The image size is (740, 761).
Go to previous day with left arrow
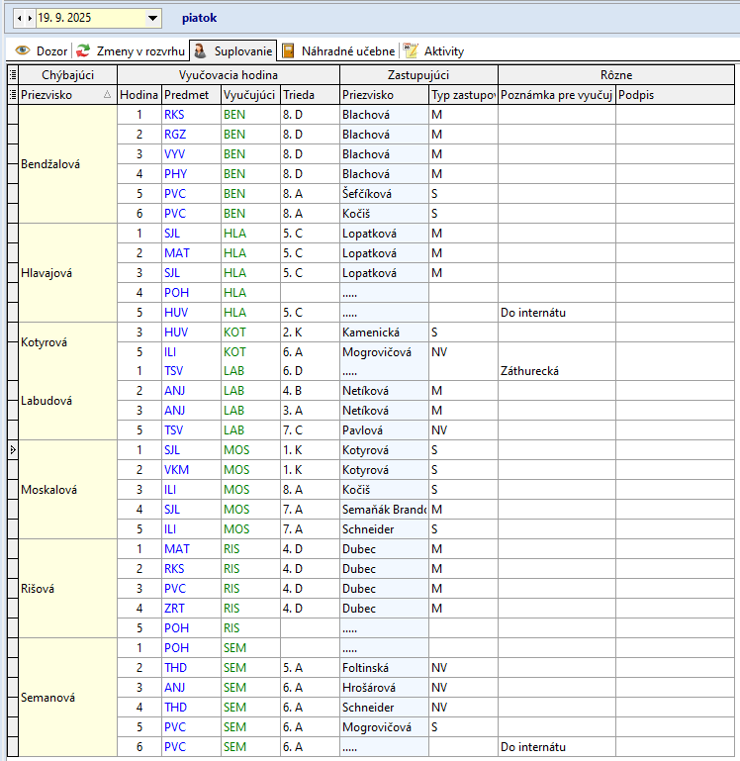tap(19, 18)
